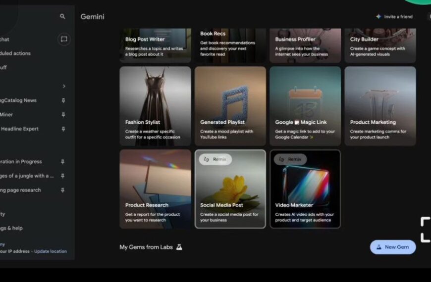Open the Catalog News gem in the sidebar
This screenshot has height=282, width=431.
(x=18, y=100)
